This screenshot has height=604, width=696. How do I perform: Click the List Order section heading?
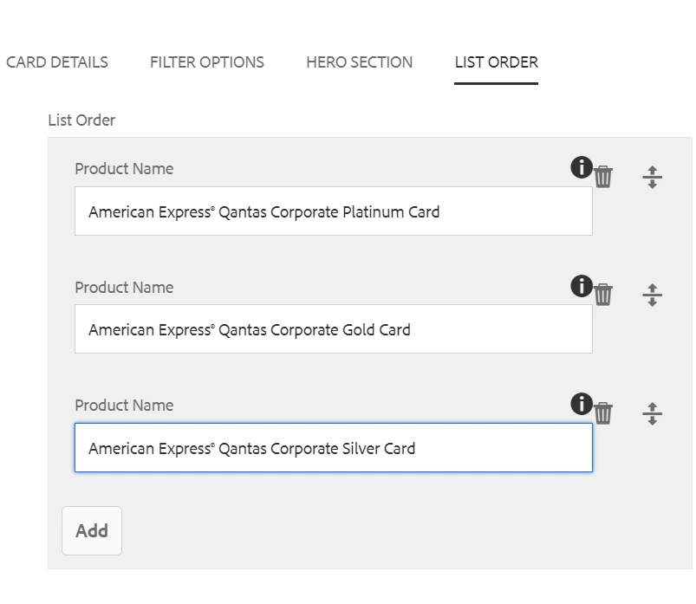81,120
